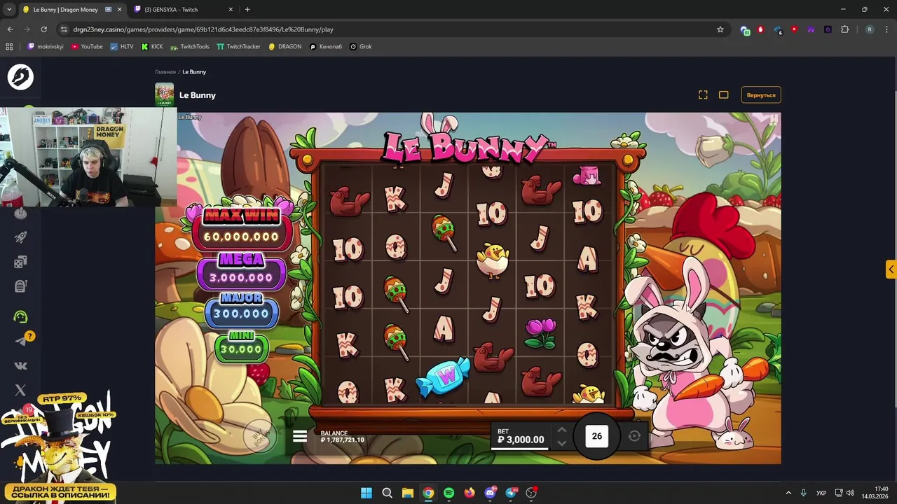Viewport: 897px width, 504px height.
Task: Open a new browser tab
Action: coord(247,9)
